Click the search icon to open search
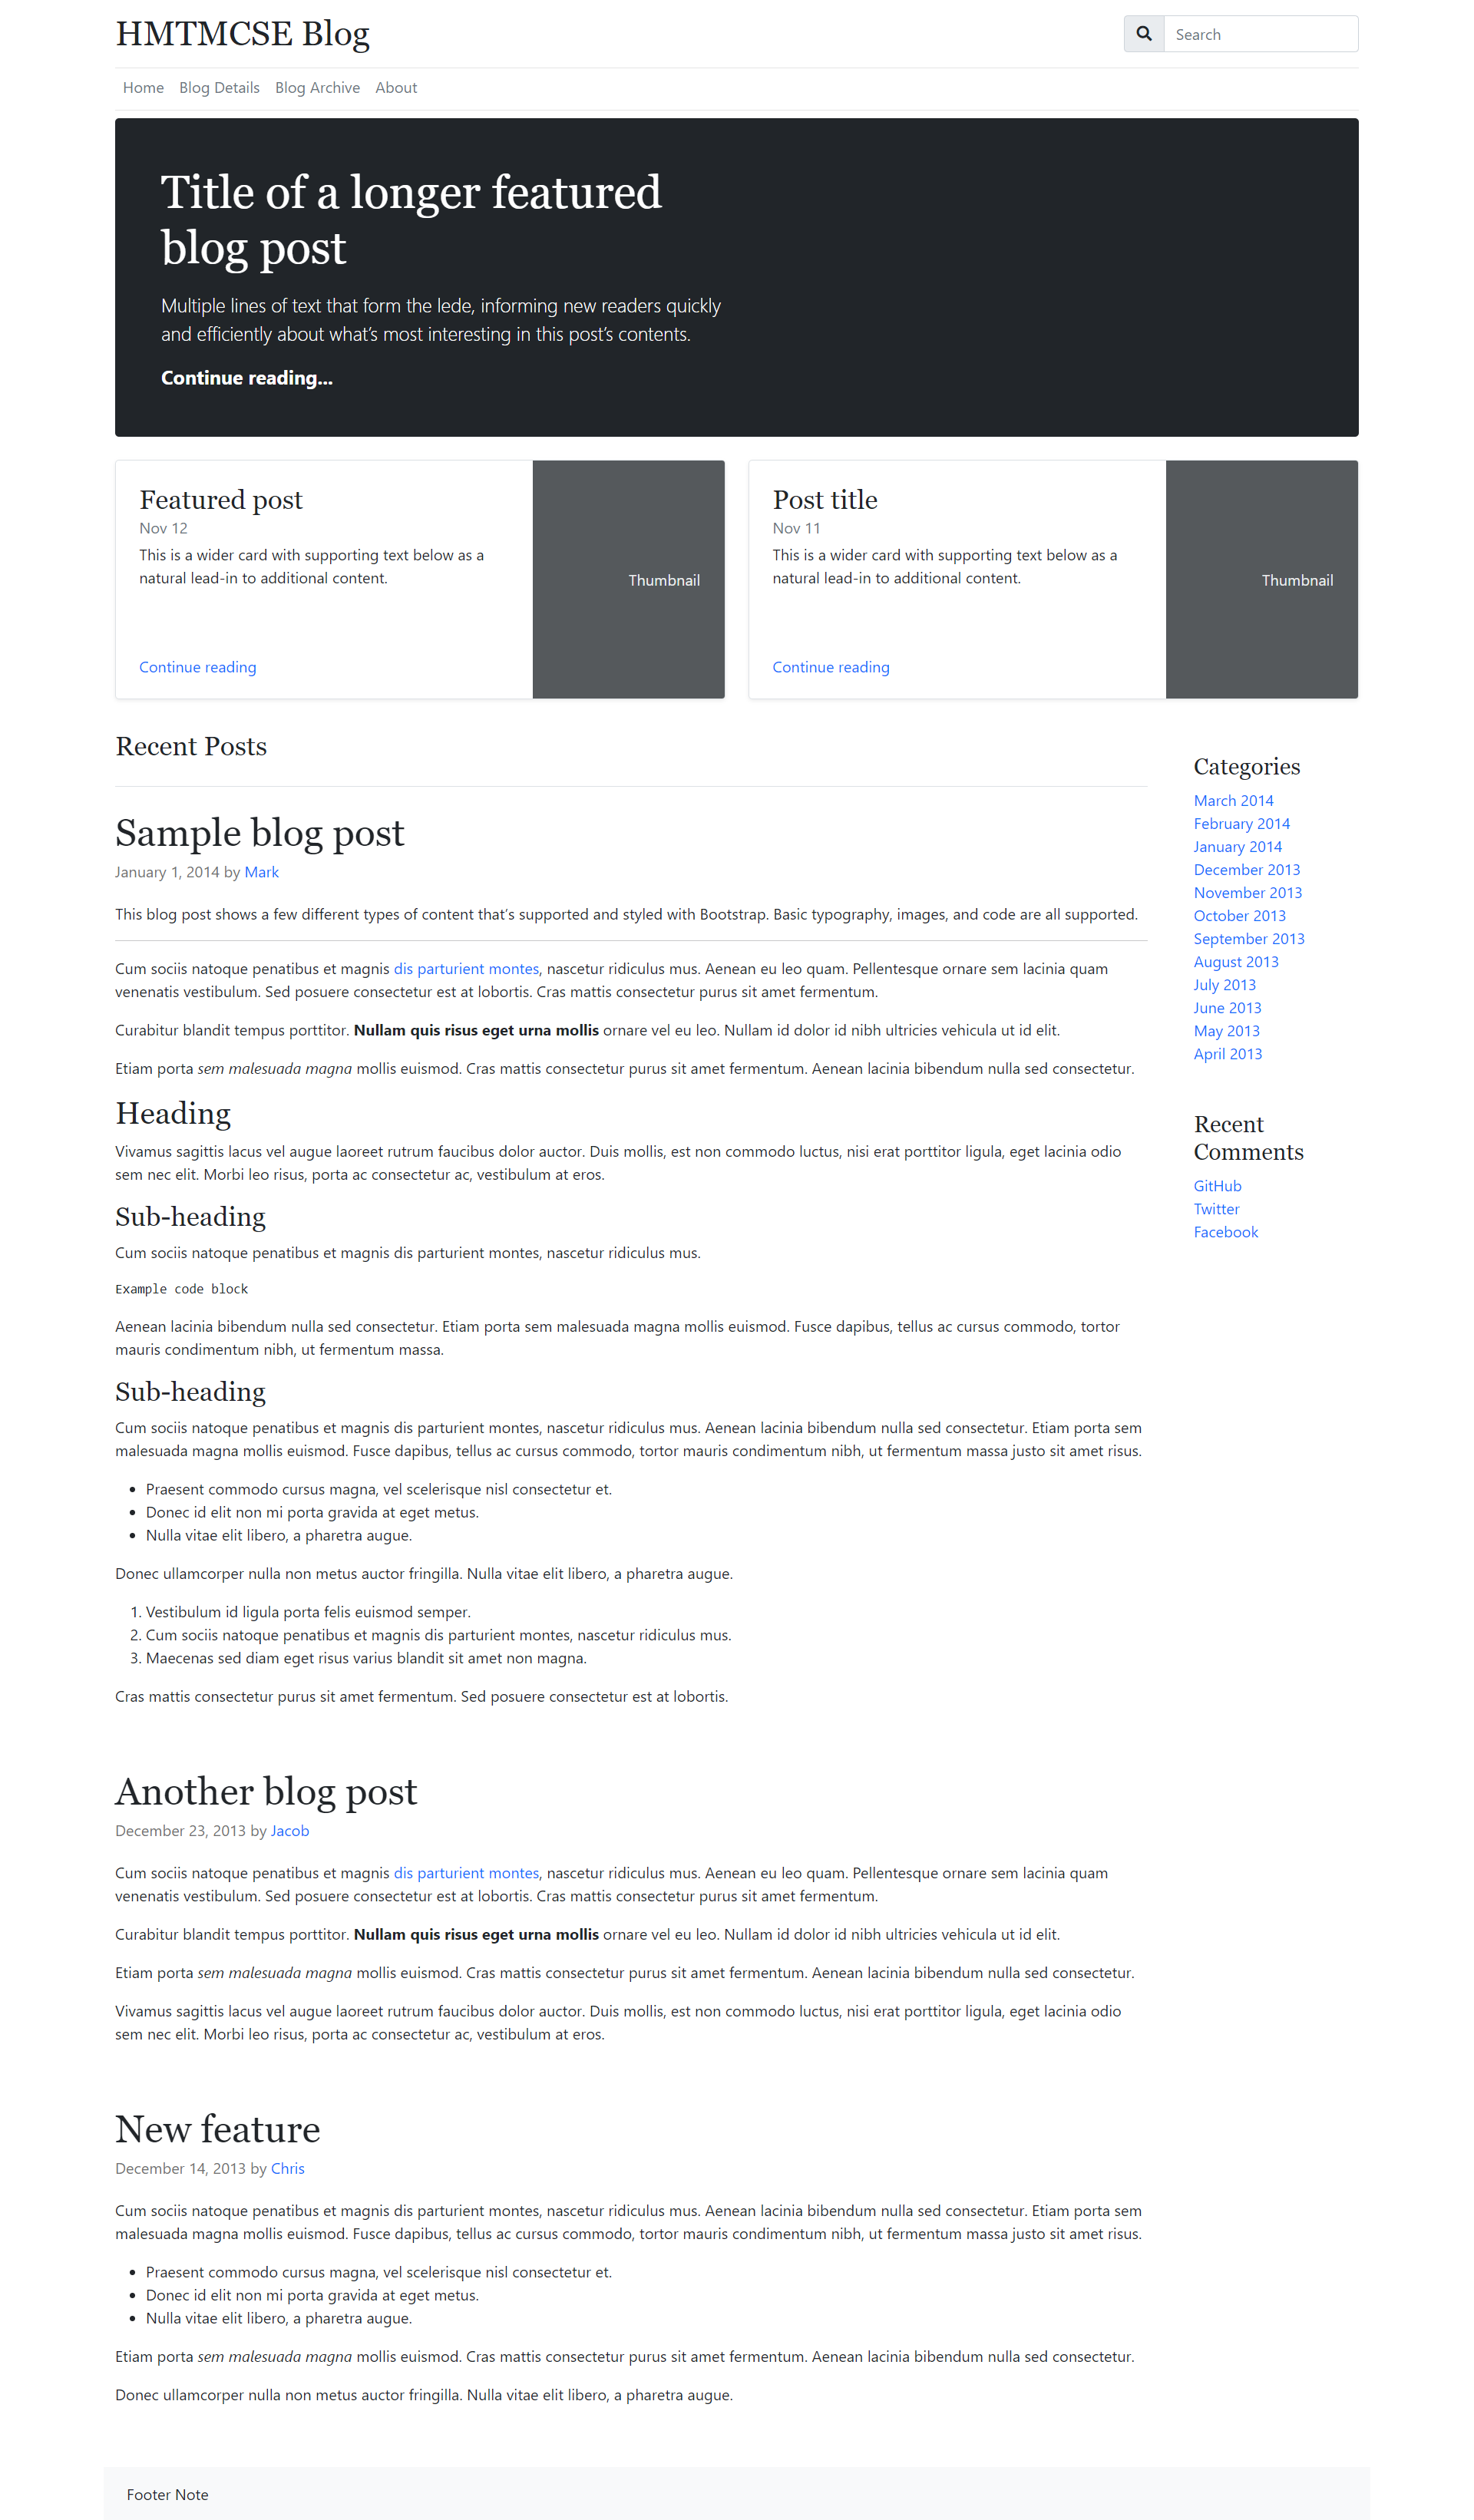Screen dimensions: 1474x2520 (1141, 33)
